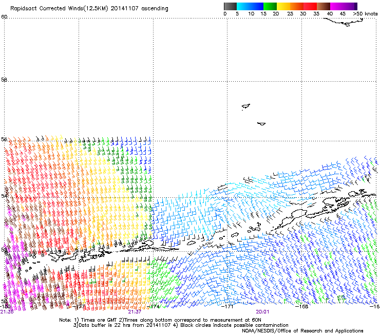Click the 21:37 swath time label
The image size is (380, 334).
[135, 312]
